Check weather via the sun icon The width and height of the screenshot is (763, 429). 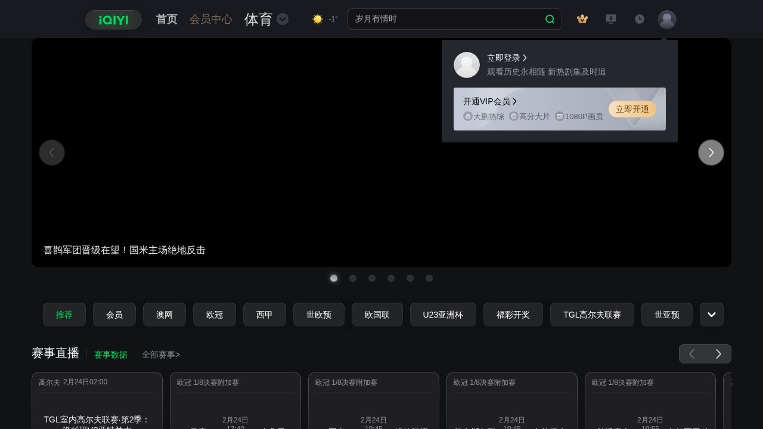[318, 18]
